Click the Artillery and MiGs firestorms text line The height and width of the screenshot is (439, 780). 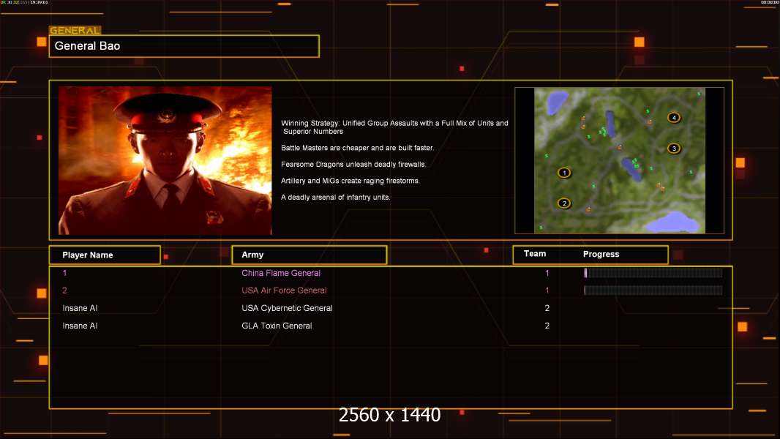coord(350,181)
